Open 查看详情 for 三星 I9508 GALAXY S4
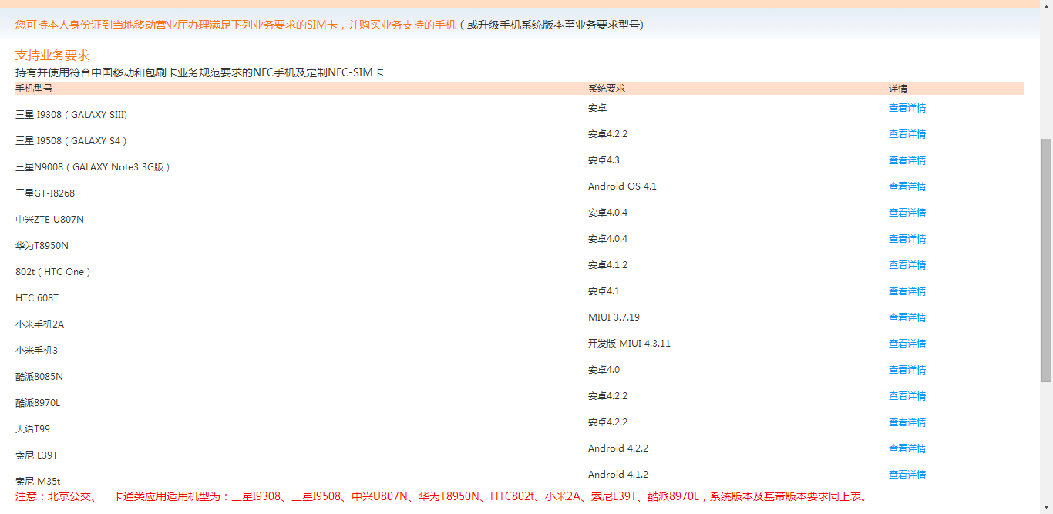 coord(907,134)
